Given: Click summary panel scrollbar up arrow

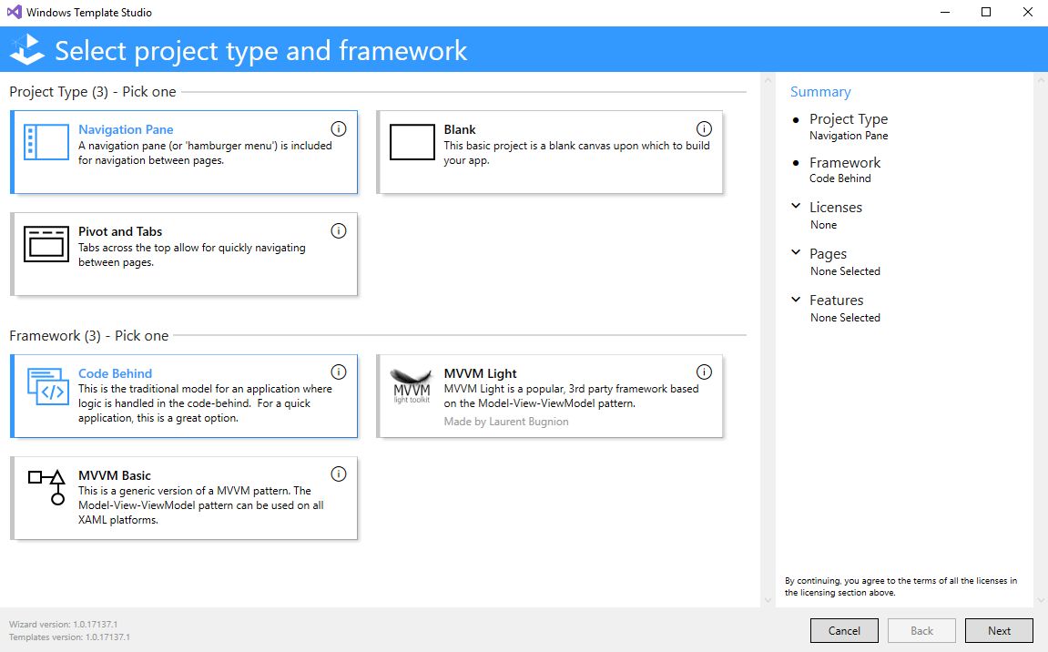Looking at the screenshot, I should tap(1041, 80).
